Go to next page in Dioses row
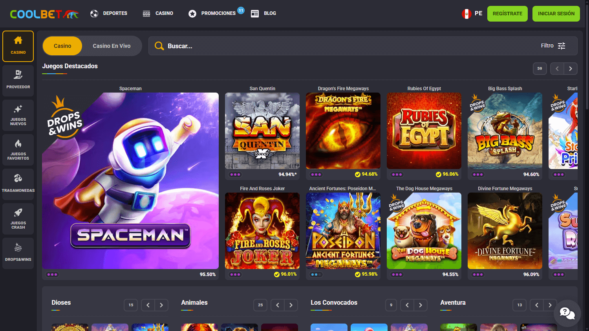This screenshot has width=589, height=331. (161, 305)
